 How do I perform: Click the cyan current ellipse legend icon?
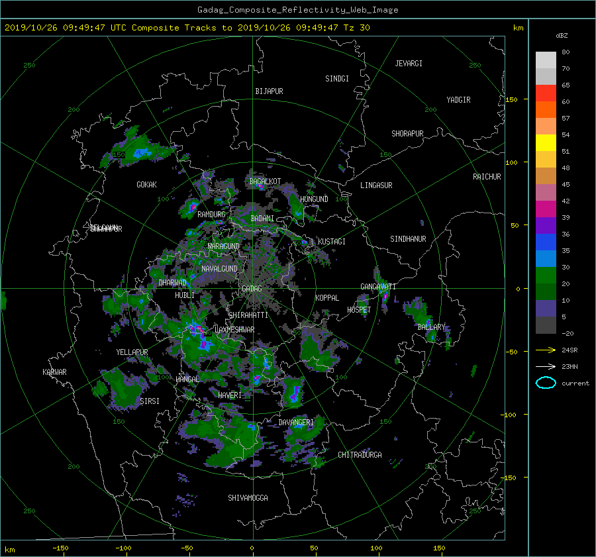[546, 383]
